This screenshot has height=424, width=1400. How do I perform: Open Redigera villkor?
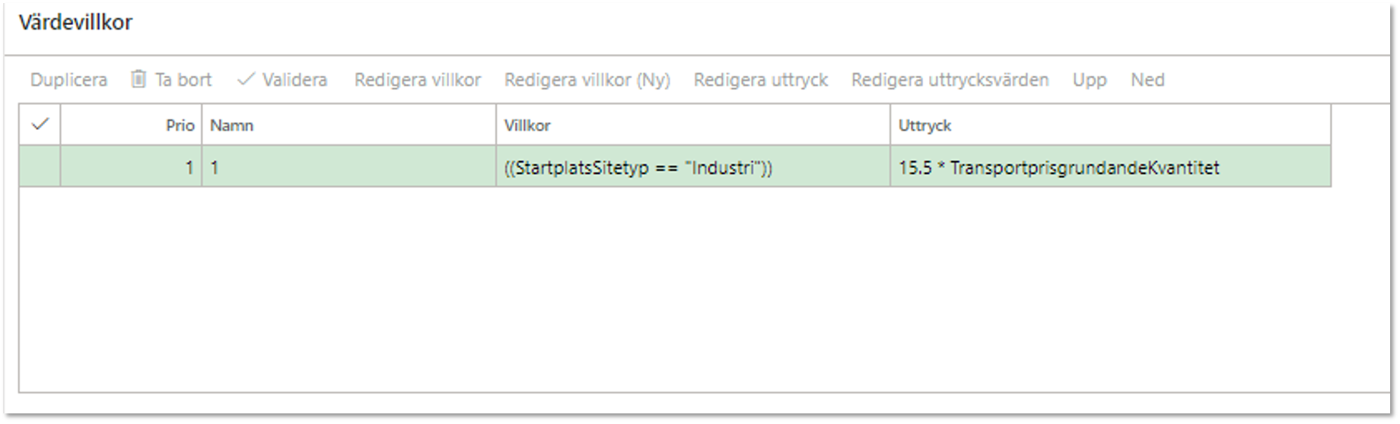click(418, 80)
